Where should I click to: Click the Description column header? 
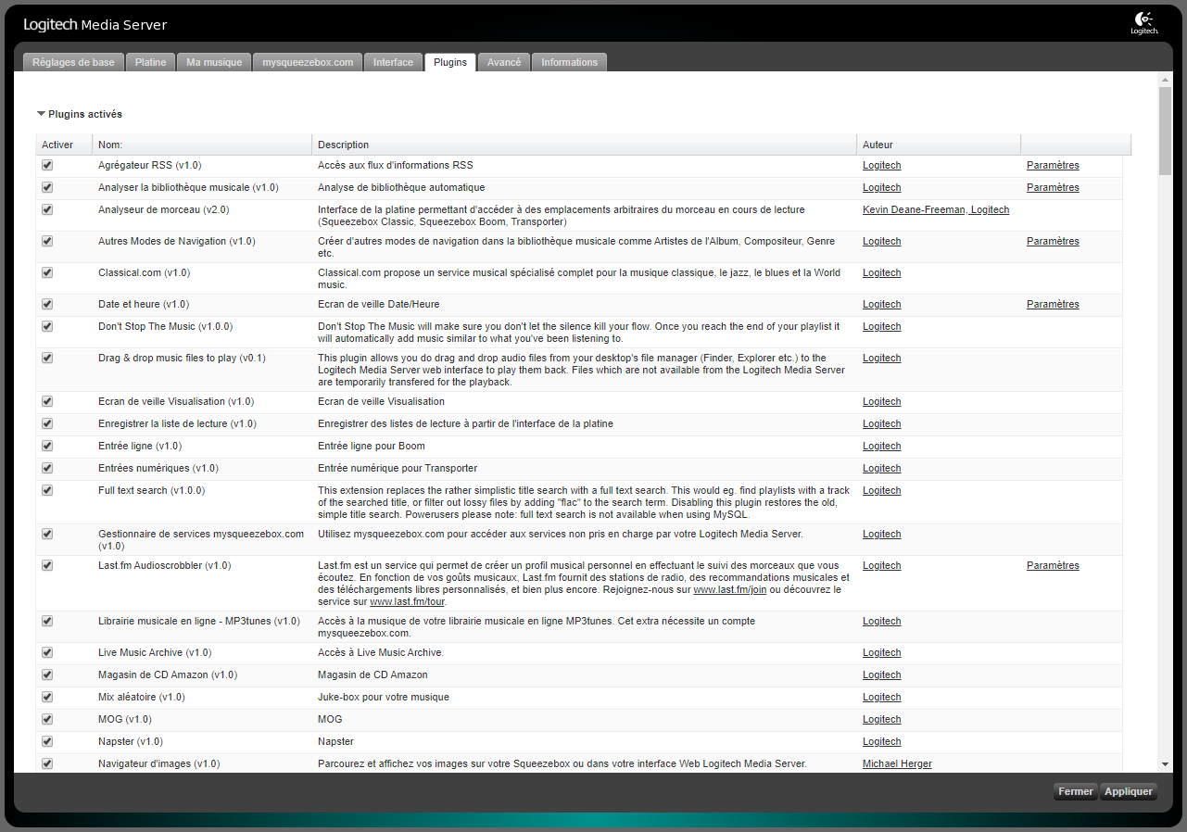pos(585,145)
